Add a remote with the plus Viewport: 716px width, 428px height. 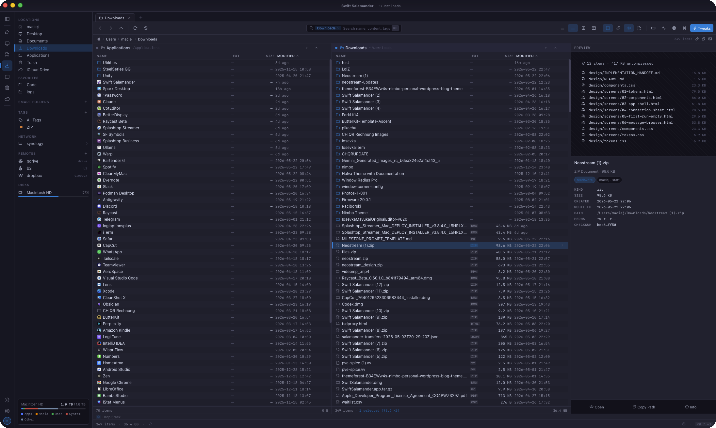pyautogui.click(x=86, y=153)
